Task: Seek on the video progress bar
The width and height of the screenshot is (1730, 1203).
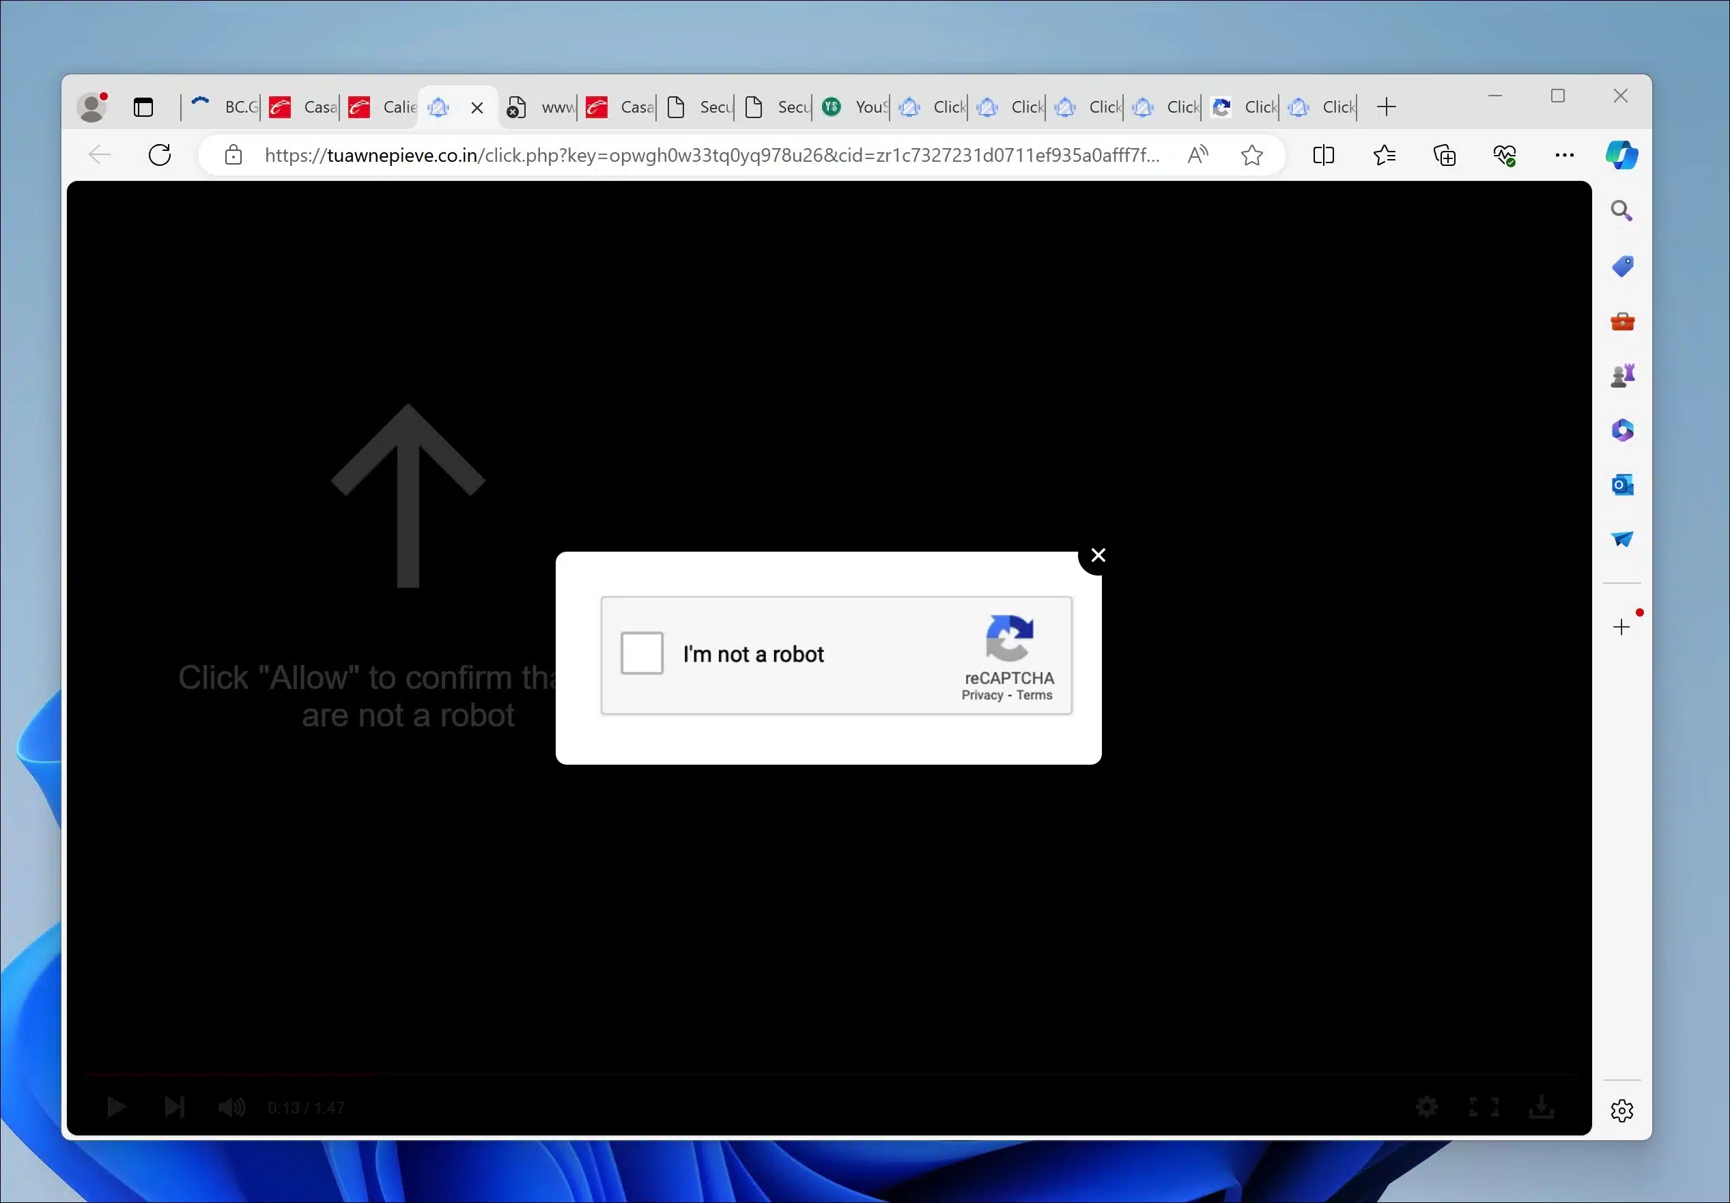Action: pos(829,1073)
